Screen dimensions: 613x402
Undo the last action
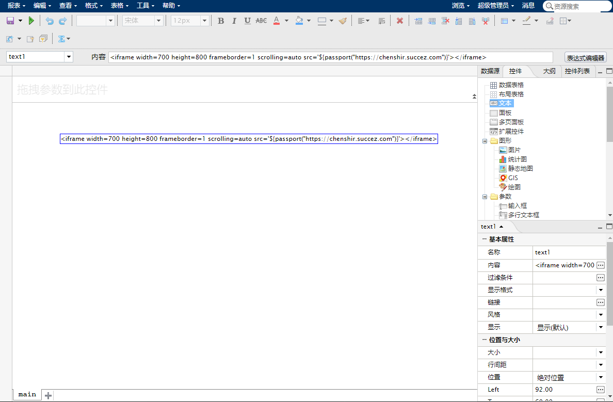(50, 21)
